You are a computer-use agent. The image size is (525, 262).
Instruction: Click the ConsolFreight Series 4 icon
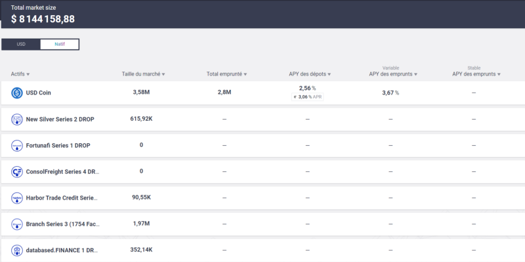(x=17, y=172)
